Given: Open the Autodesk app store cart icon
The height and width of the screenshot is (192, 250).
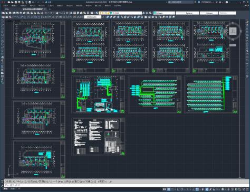Looking at the screenshot, I should [217, 2].
